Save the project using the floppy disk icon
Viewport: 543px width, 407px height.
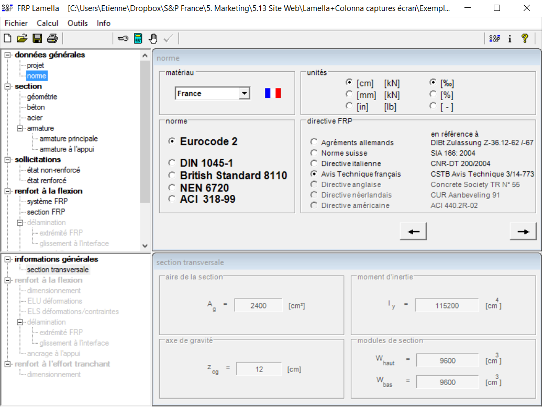coord(37,38)
